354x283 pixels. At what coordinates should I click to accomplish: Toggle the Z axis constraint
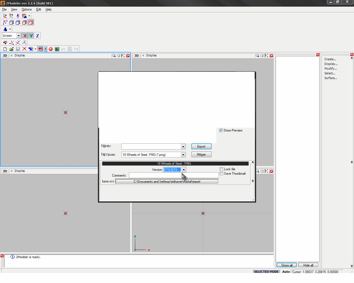tap(37, 36)
